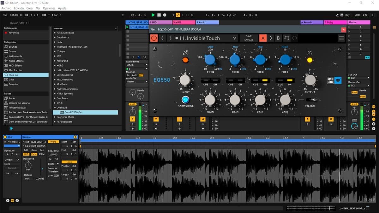Start playback with the green Play button
Viewport: 379px width, 213px height.
153,15
